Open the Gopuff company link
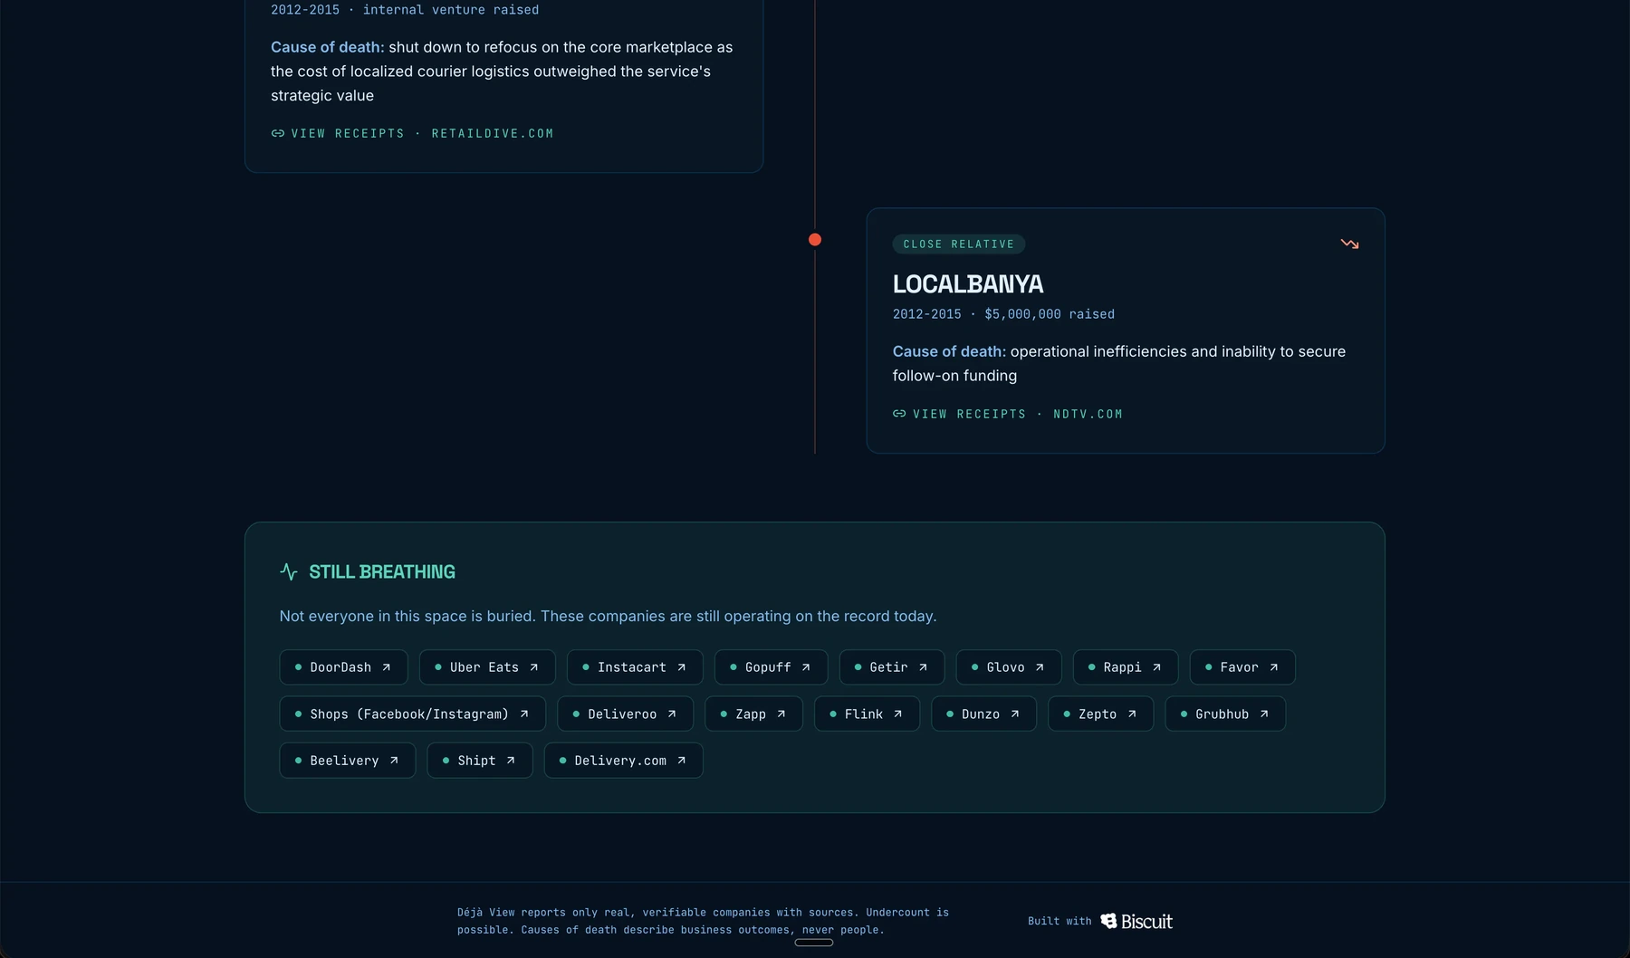The width and height of the screenshot is (1630, 958). point(771,667)
